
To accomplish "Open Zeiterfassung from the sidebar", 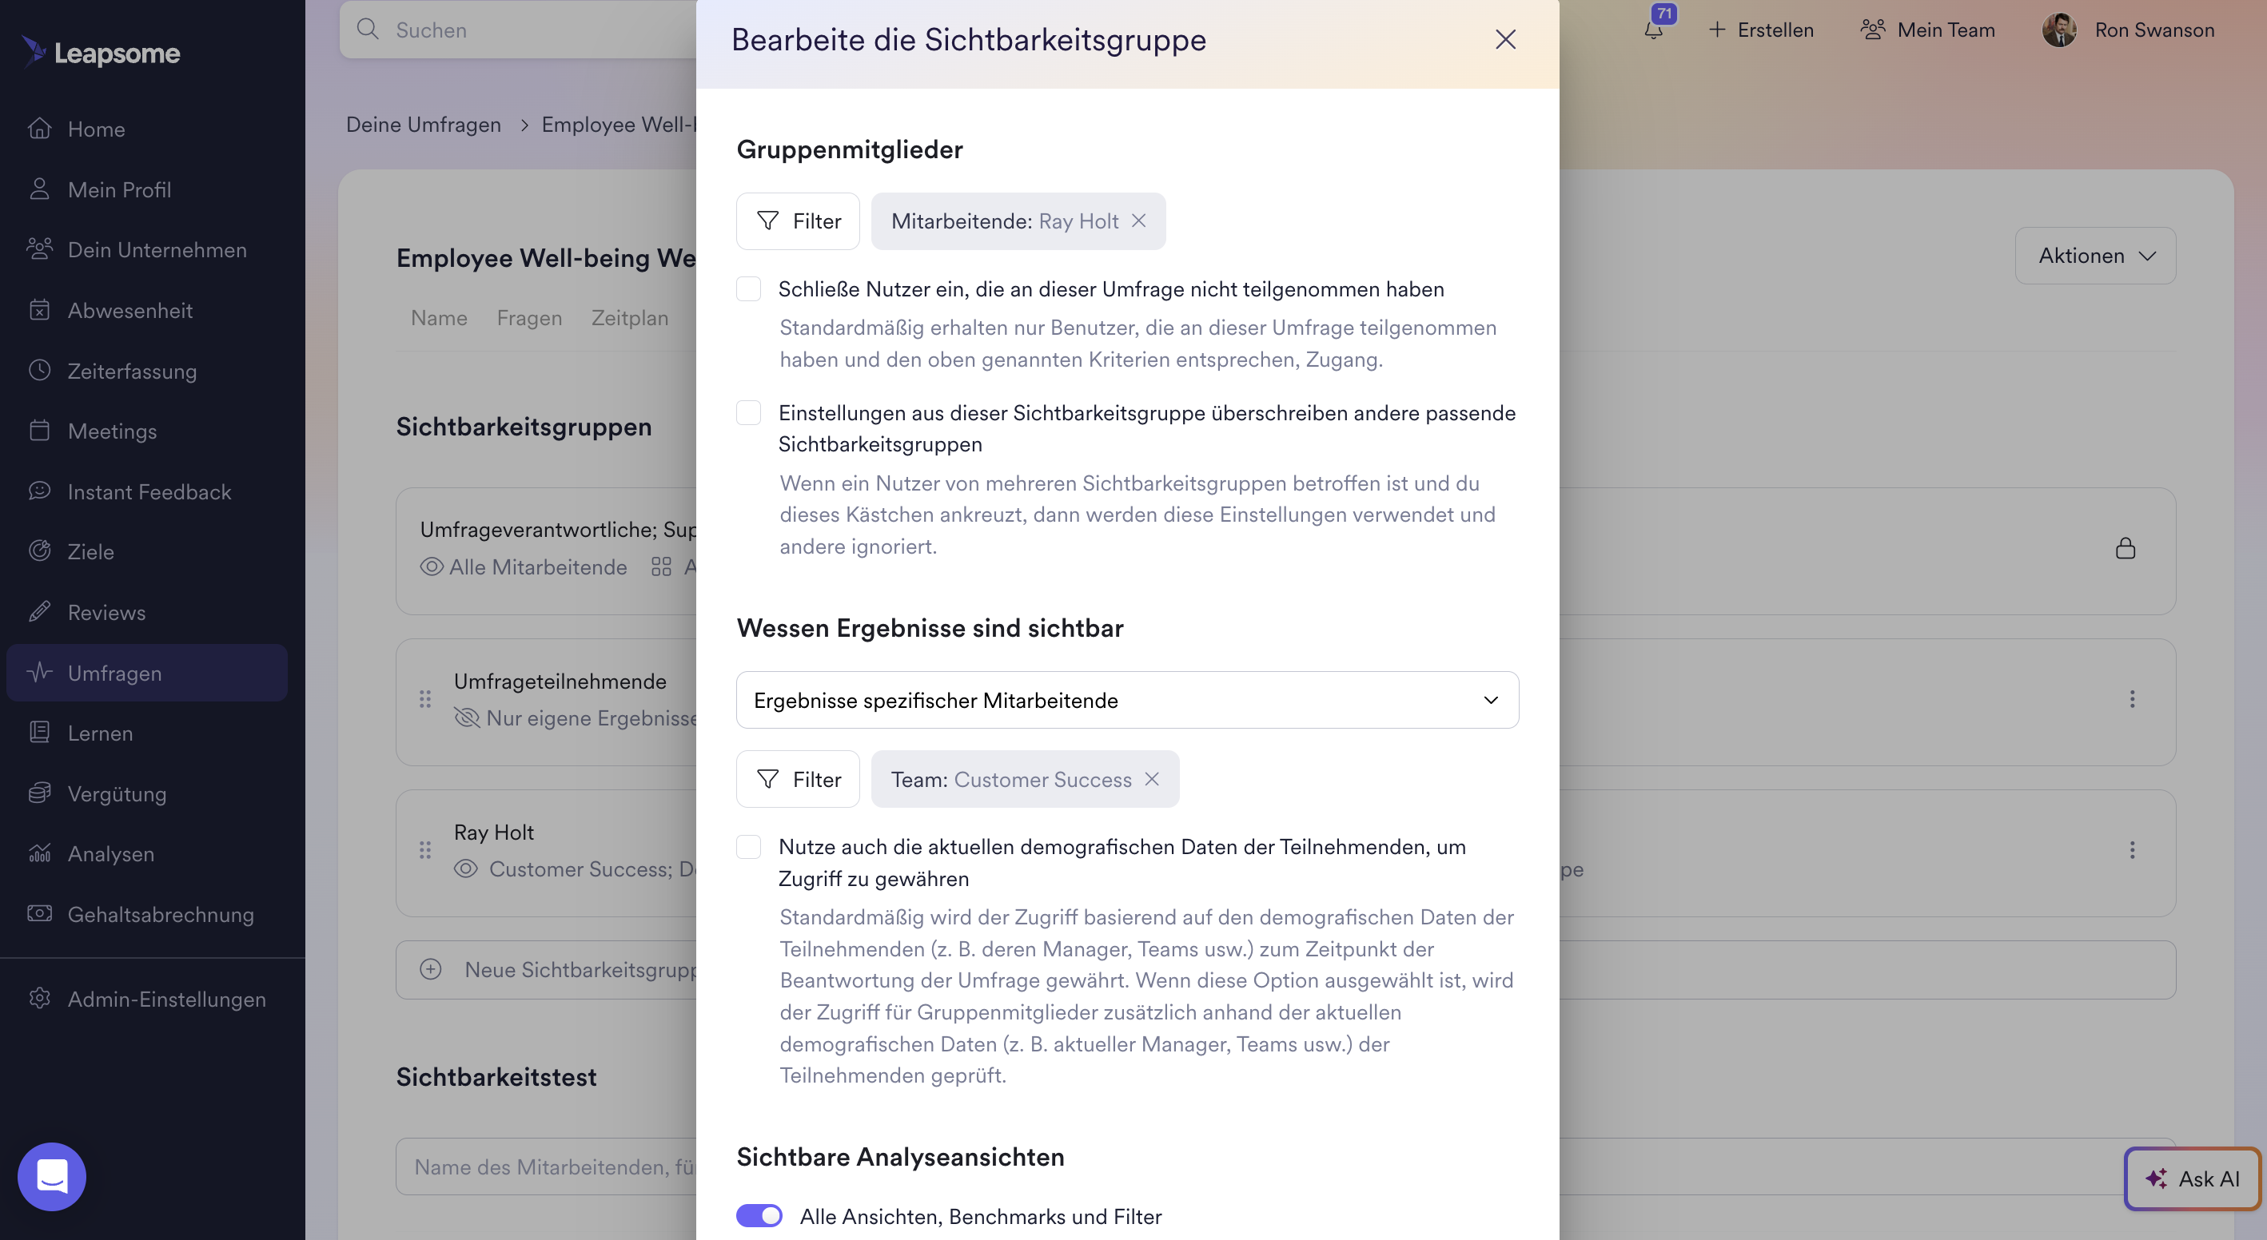I will [x=132, y=371].
